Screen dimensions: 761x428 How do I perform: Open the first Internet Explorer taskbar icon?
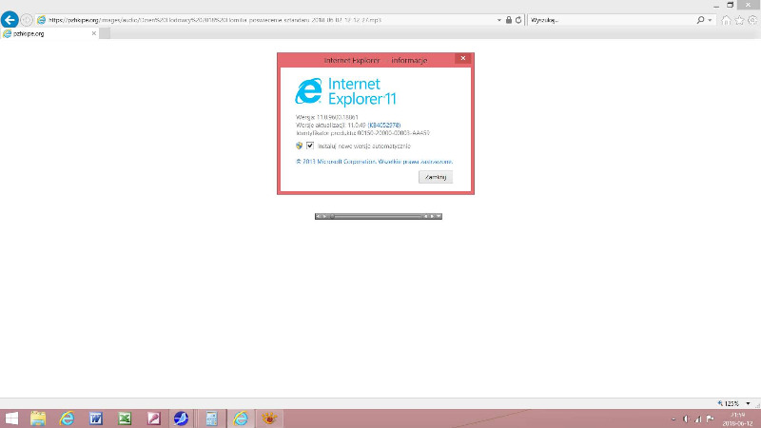point(67,418)
